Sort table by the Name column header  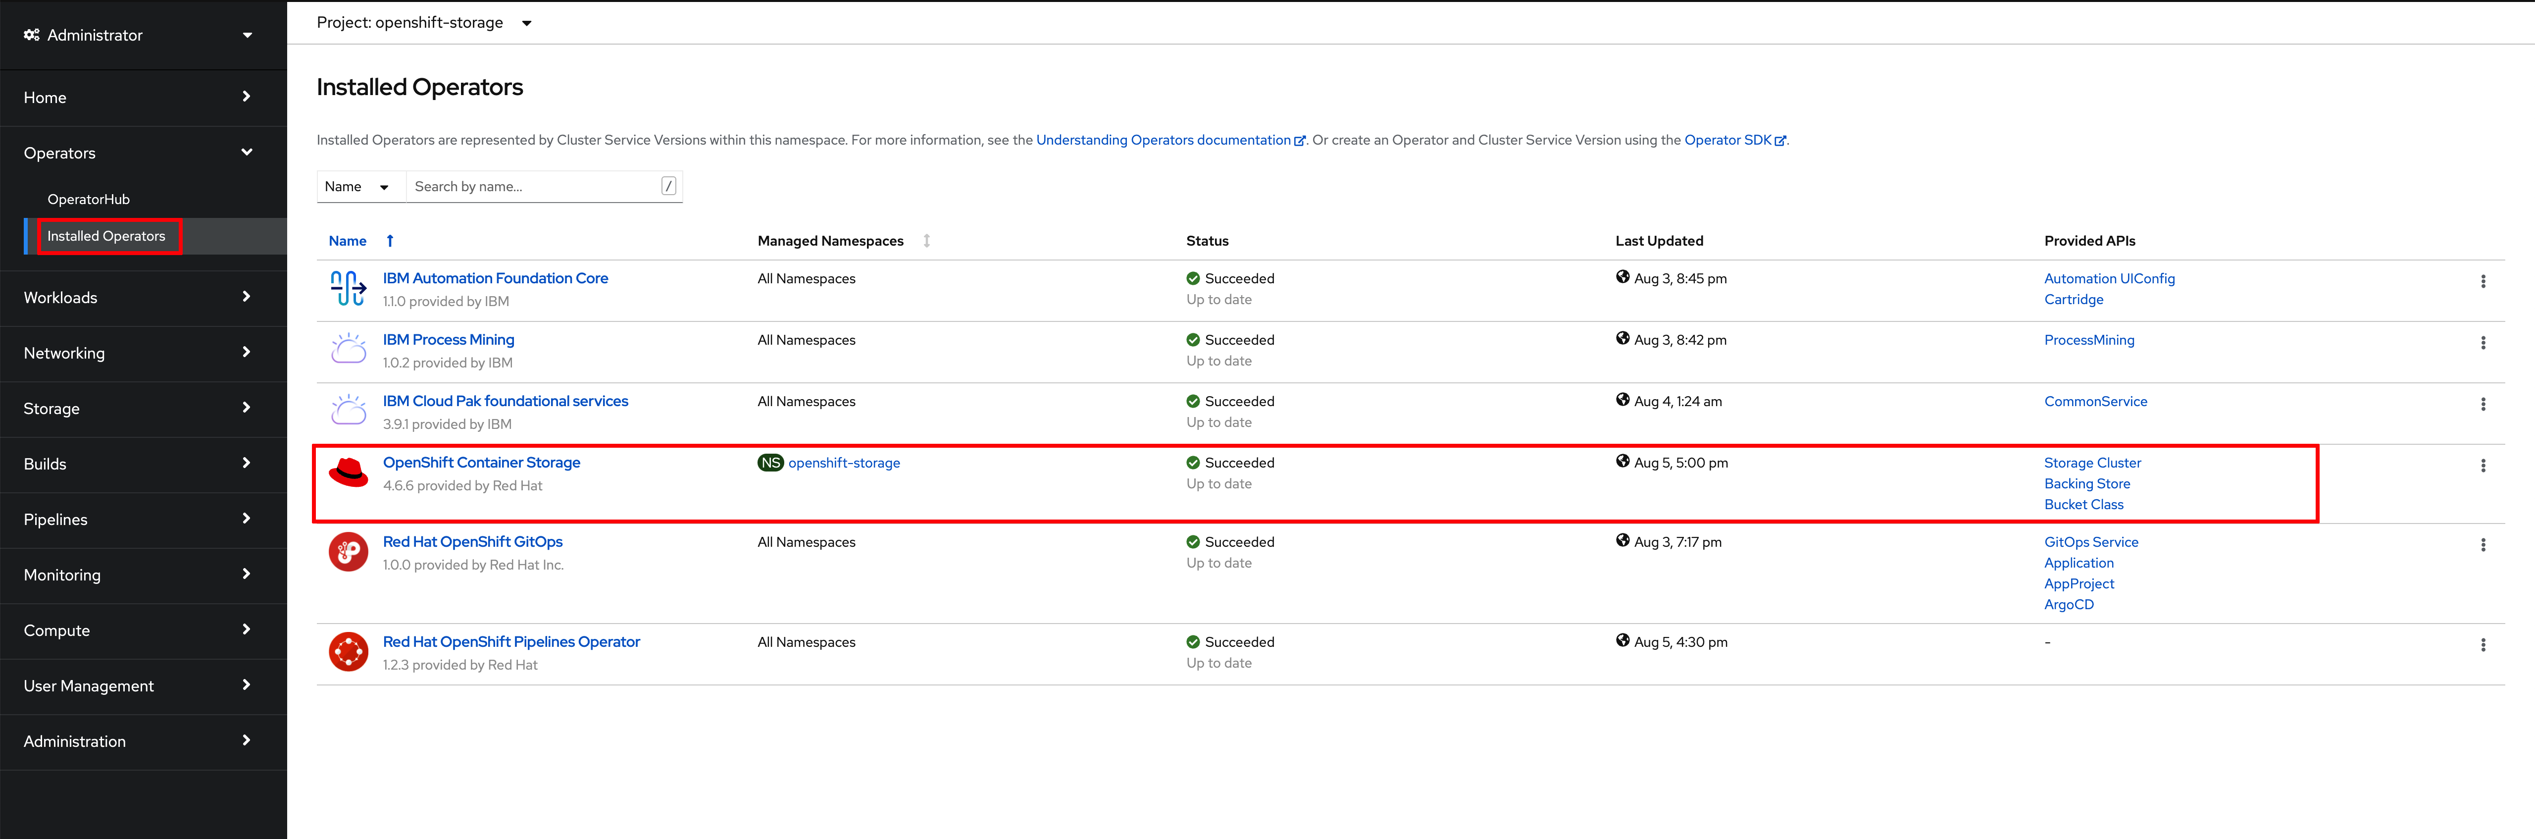coord(348,240)
